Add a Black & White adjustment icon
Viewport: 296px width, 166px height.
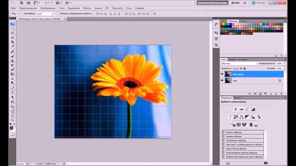[x=247, y=117]
